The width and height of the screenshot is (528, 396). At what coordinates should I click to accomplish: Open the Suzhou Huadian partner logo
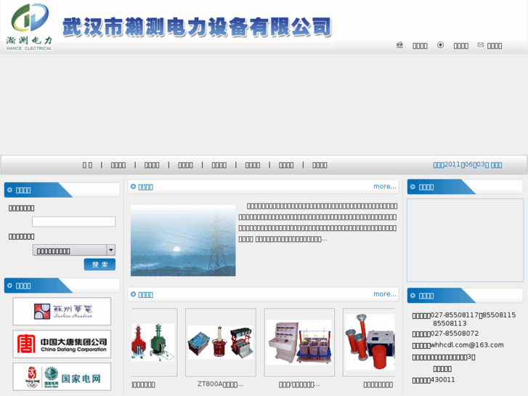[x=62, y=312]
